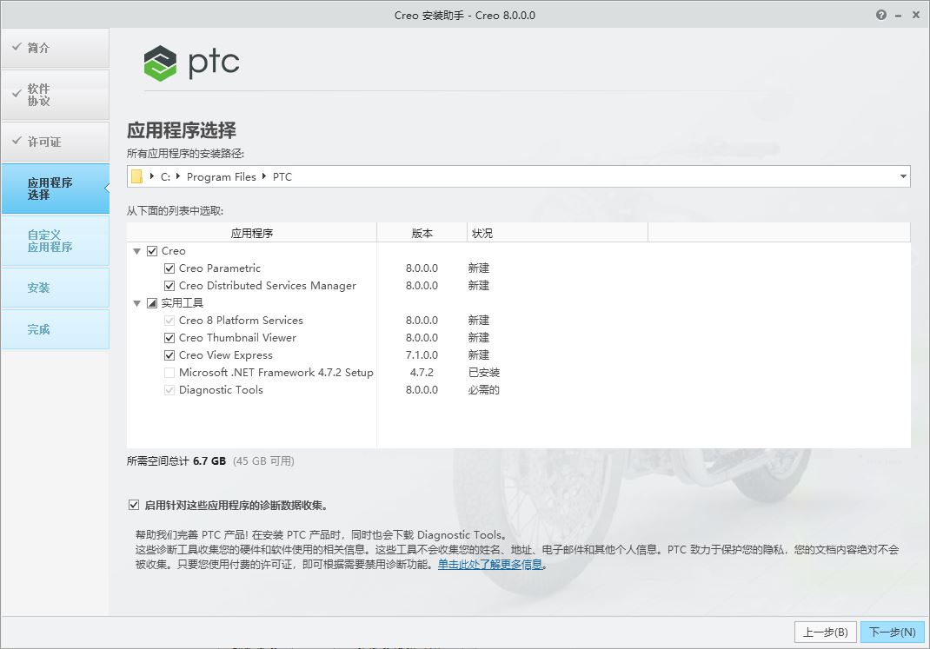This screenshot has width=930, height=649.
Task: Select Creo Distributed Services Manager label
Action: [x=268, y=286]
